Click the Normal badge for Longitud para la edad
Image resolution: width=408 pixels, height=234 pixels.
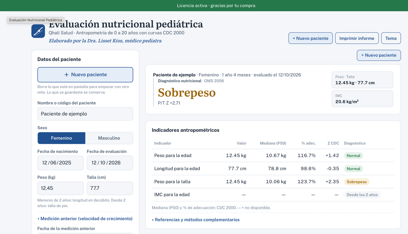click(x=354, y=169)
